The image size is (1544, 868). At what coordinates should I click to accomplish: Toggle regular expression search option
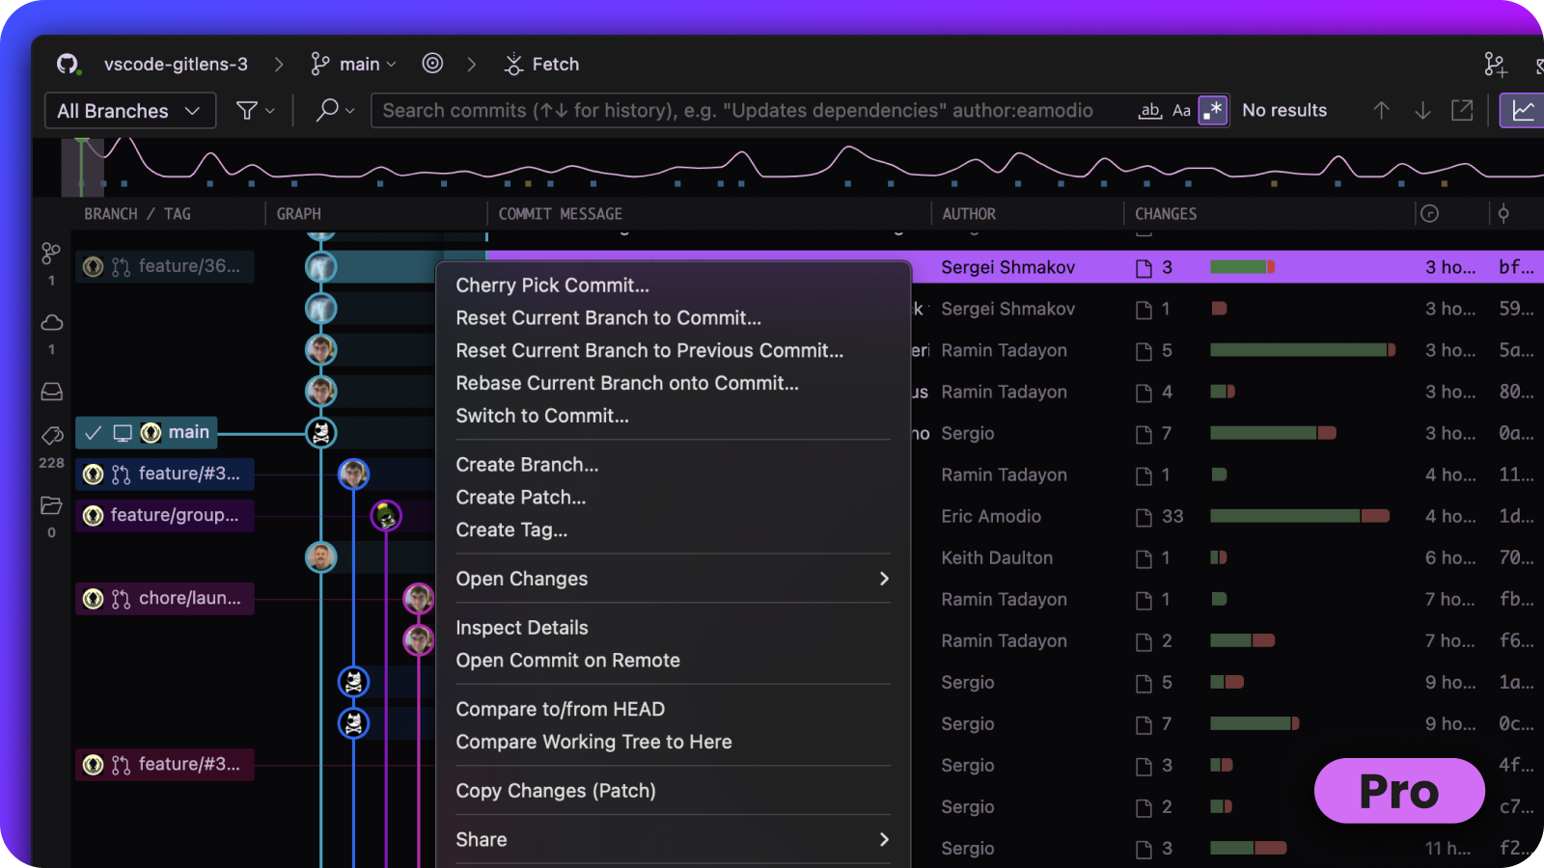[1213, 110]
